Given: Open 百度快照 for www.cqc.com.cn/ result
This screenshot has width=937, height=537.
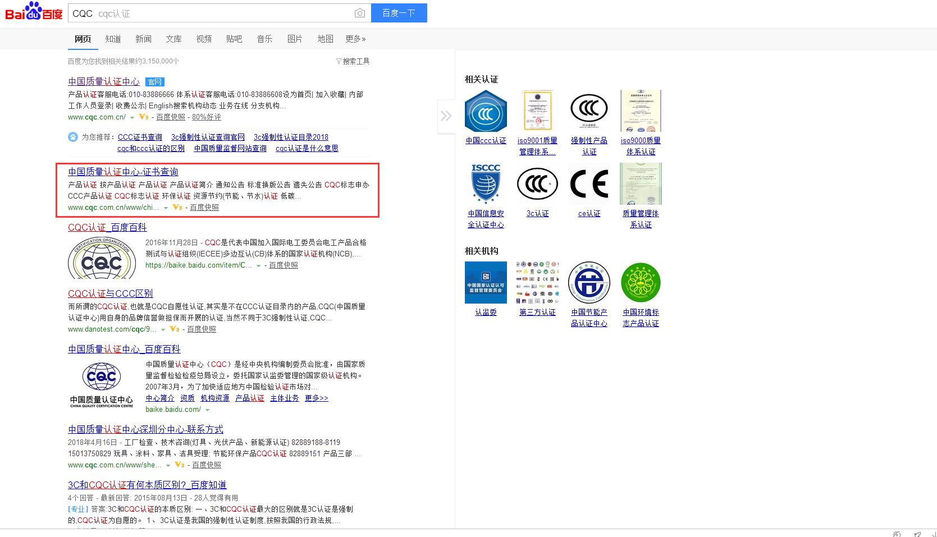Looking at the screenshot, I should click(x=171, y=117).
